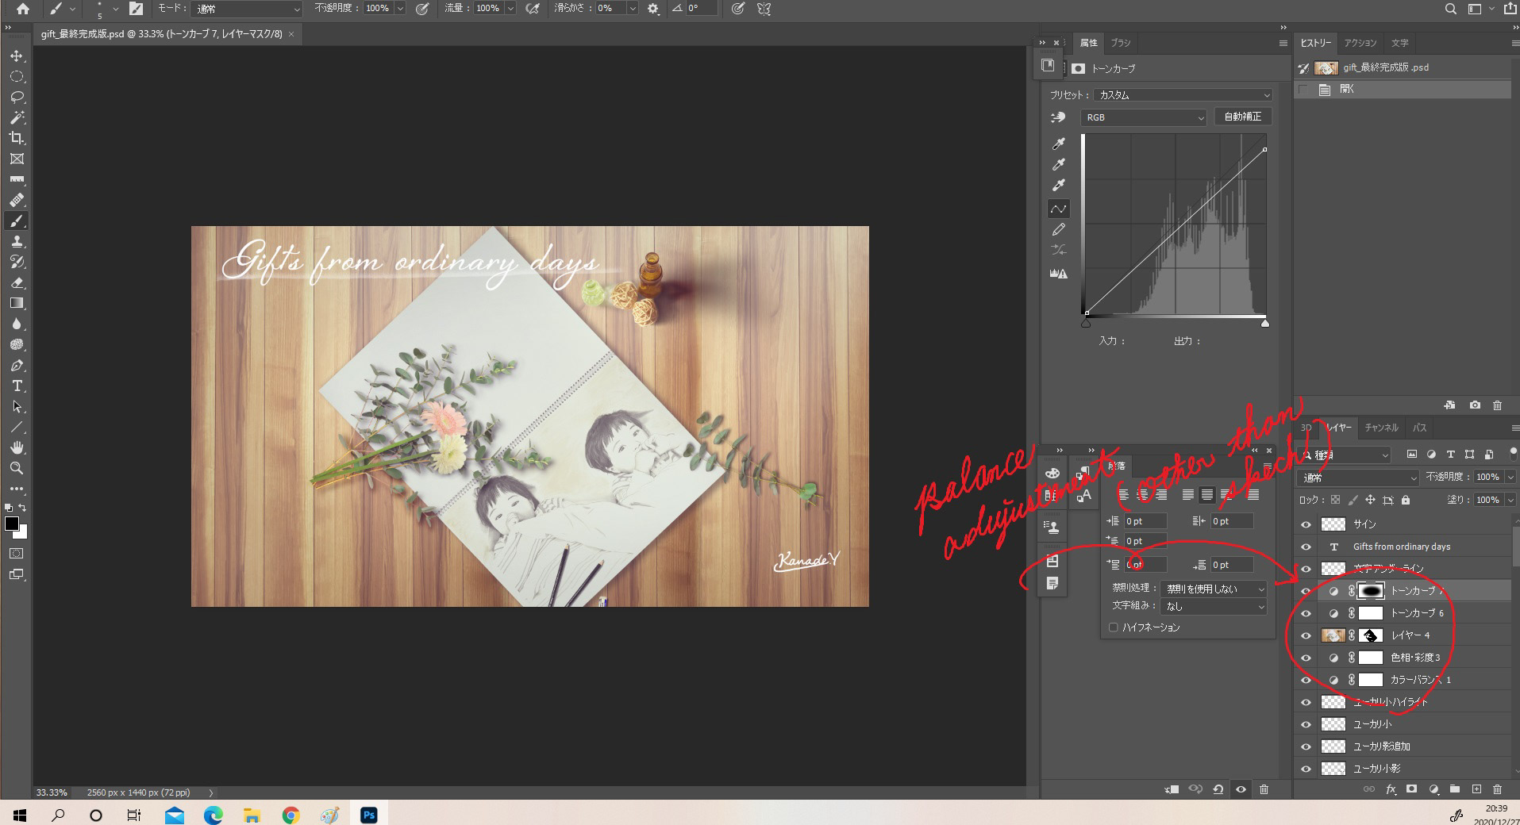Image resolution: width=1520 pixels, height=825 pixels.
Task: Open brush settings gear in options bar
Action: pyautogui.click(x=653, y=9)
